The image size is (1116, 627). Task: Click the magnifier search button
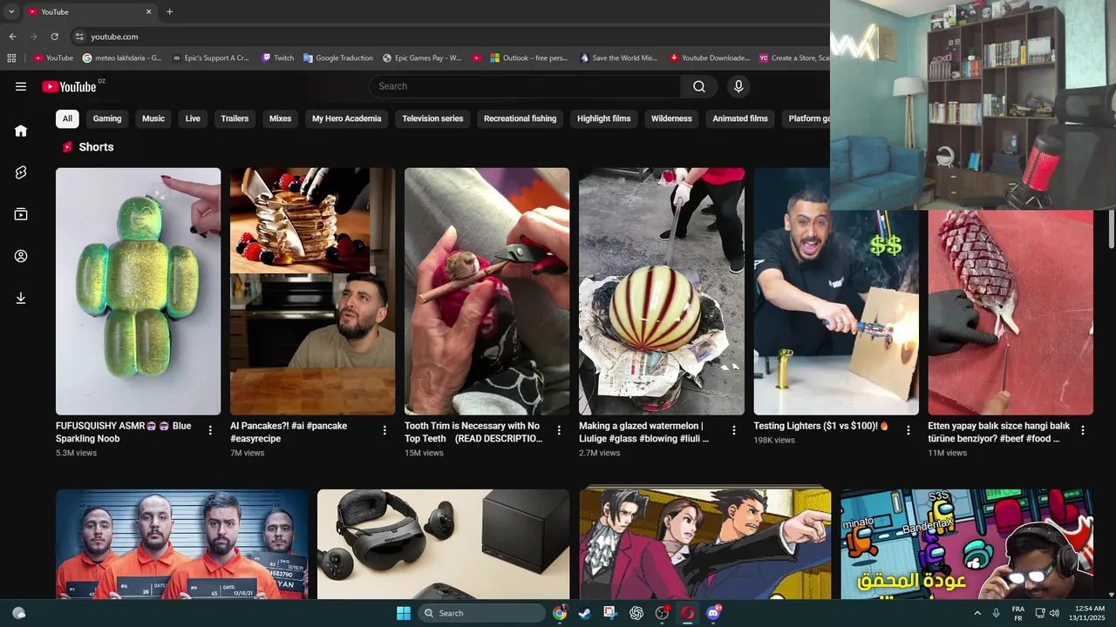[x=699, y=86]
